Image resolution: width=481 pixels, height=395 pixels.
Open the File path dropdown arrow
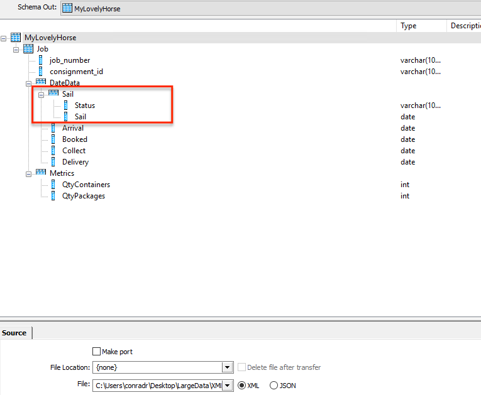(227, 386)
